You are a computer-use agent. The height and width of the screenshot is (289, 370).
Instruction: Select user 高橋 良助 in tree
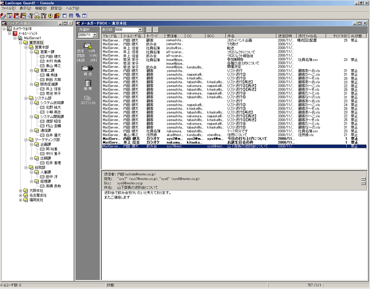pyautogui.click(x=53, y=186)
